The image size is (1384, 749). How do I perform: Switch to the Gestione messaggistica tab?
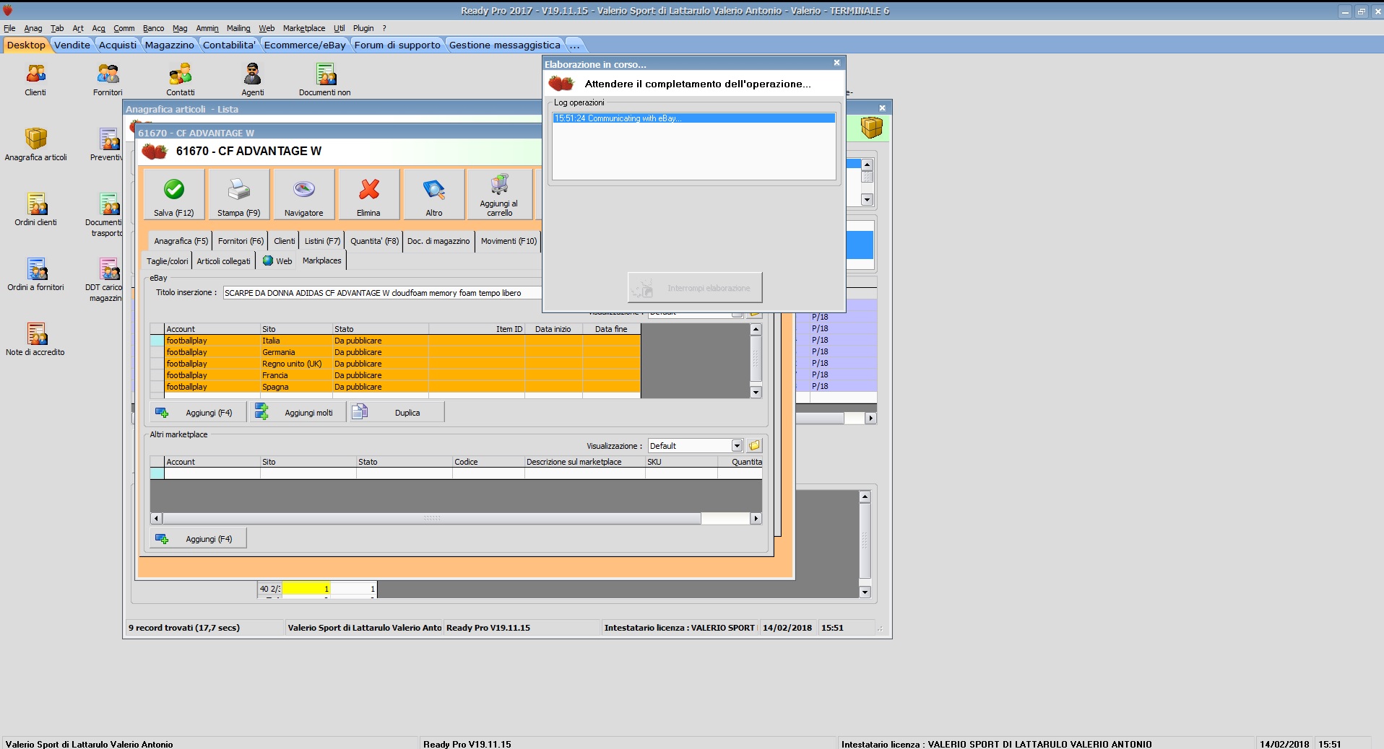coord(504,45)
